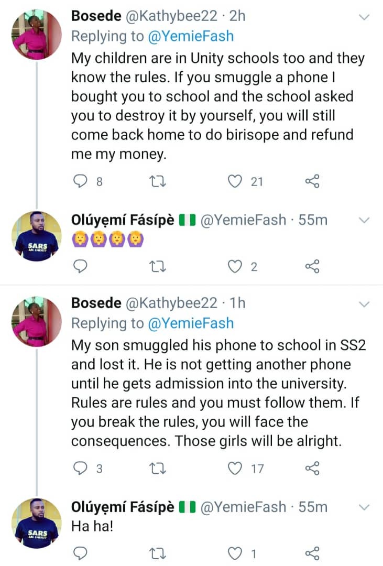Screen dimensions: 383x566
Task: Reply to Bosede's Unity schools tweet
Action: (80, 181)
